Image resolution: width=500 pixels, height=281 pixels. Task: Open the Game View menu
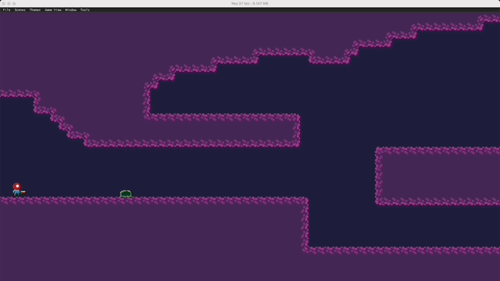tap(53, 10)
